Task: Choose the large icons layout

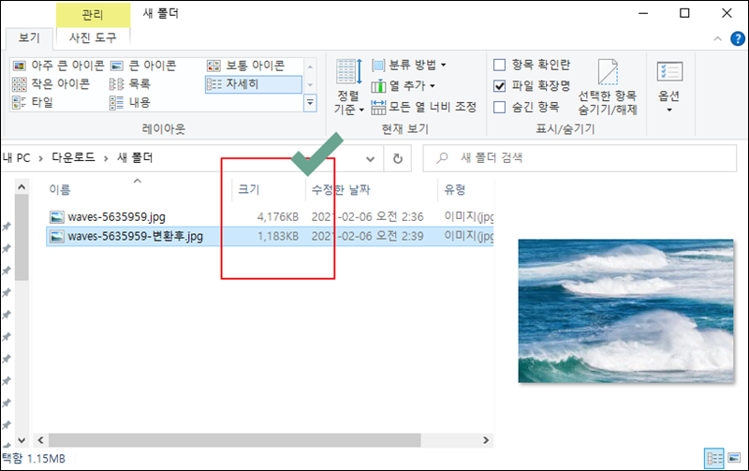Action: [x=143, y=65]
